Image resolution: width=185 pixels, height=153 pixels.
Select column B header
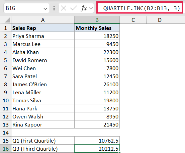[97, 20]
